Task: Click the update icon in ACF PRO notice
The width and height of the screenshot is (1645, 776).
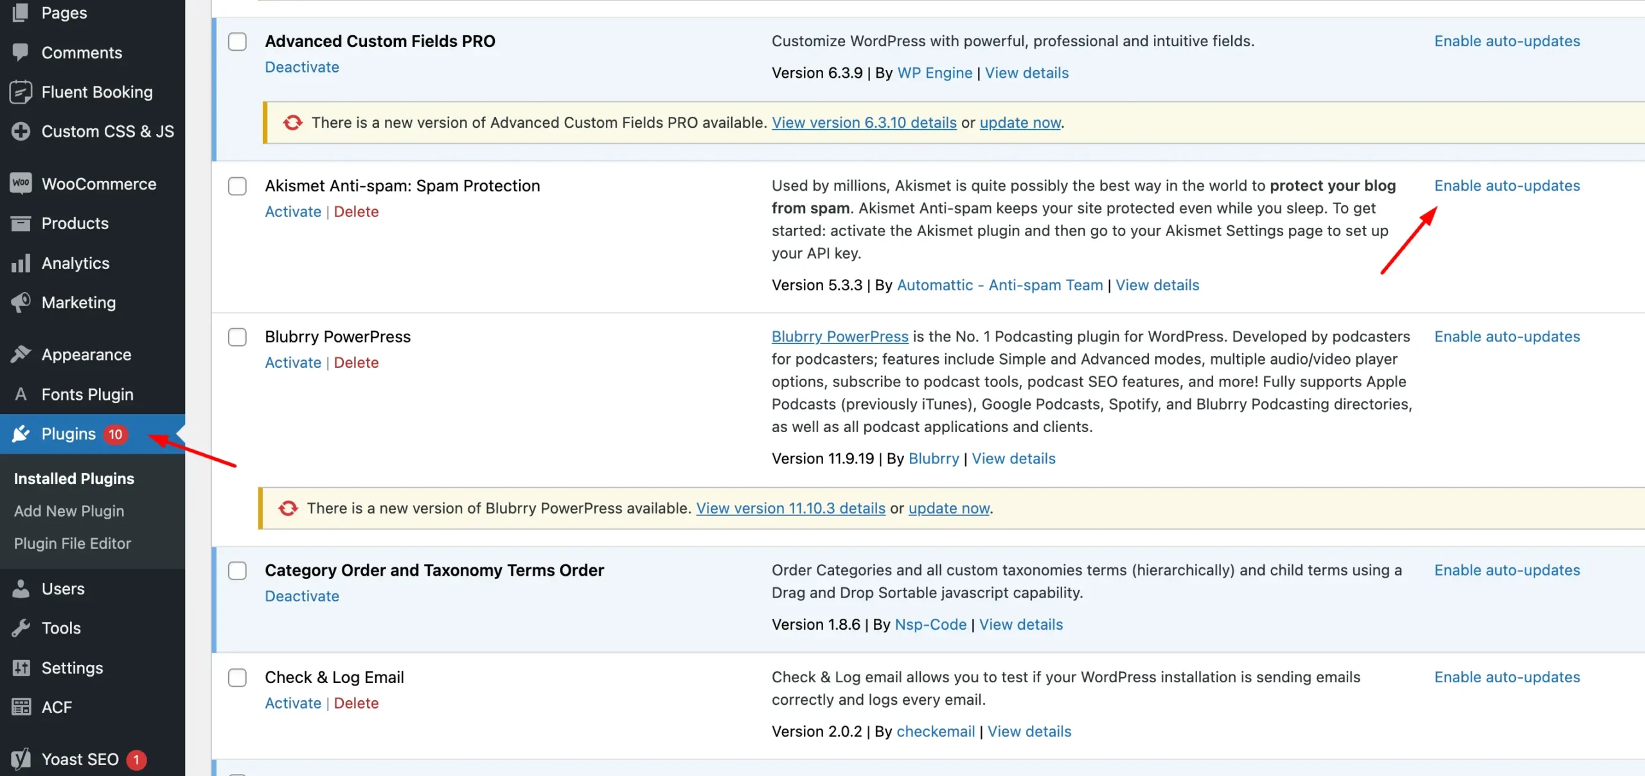Action: (292, 123)
